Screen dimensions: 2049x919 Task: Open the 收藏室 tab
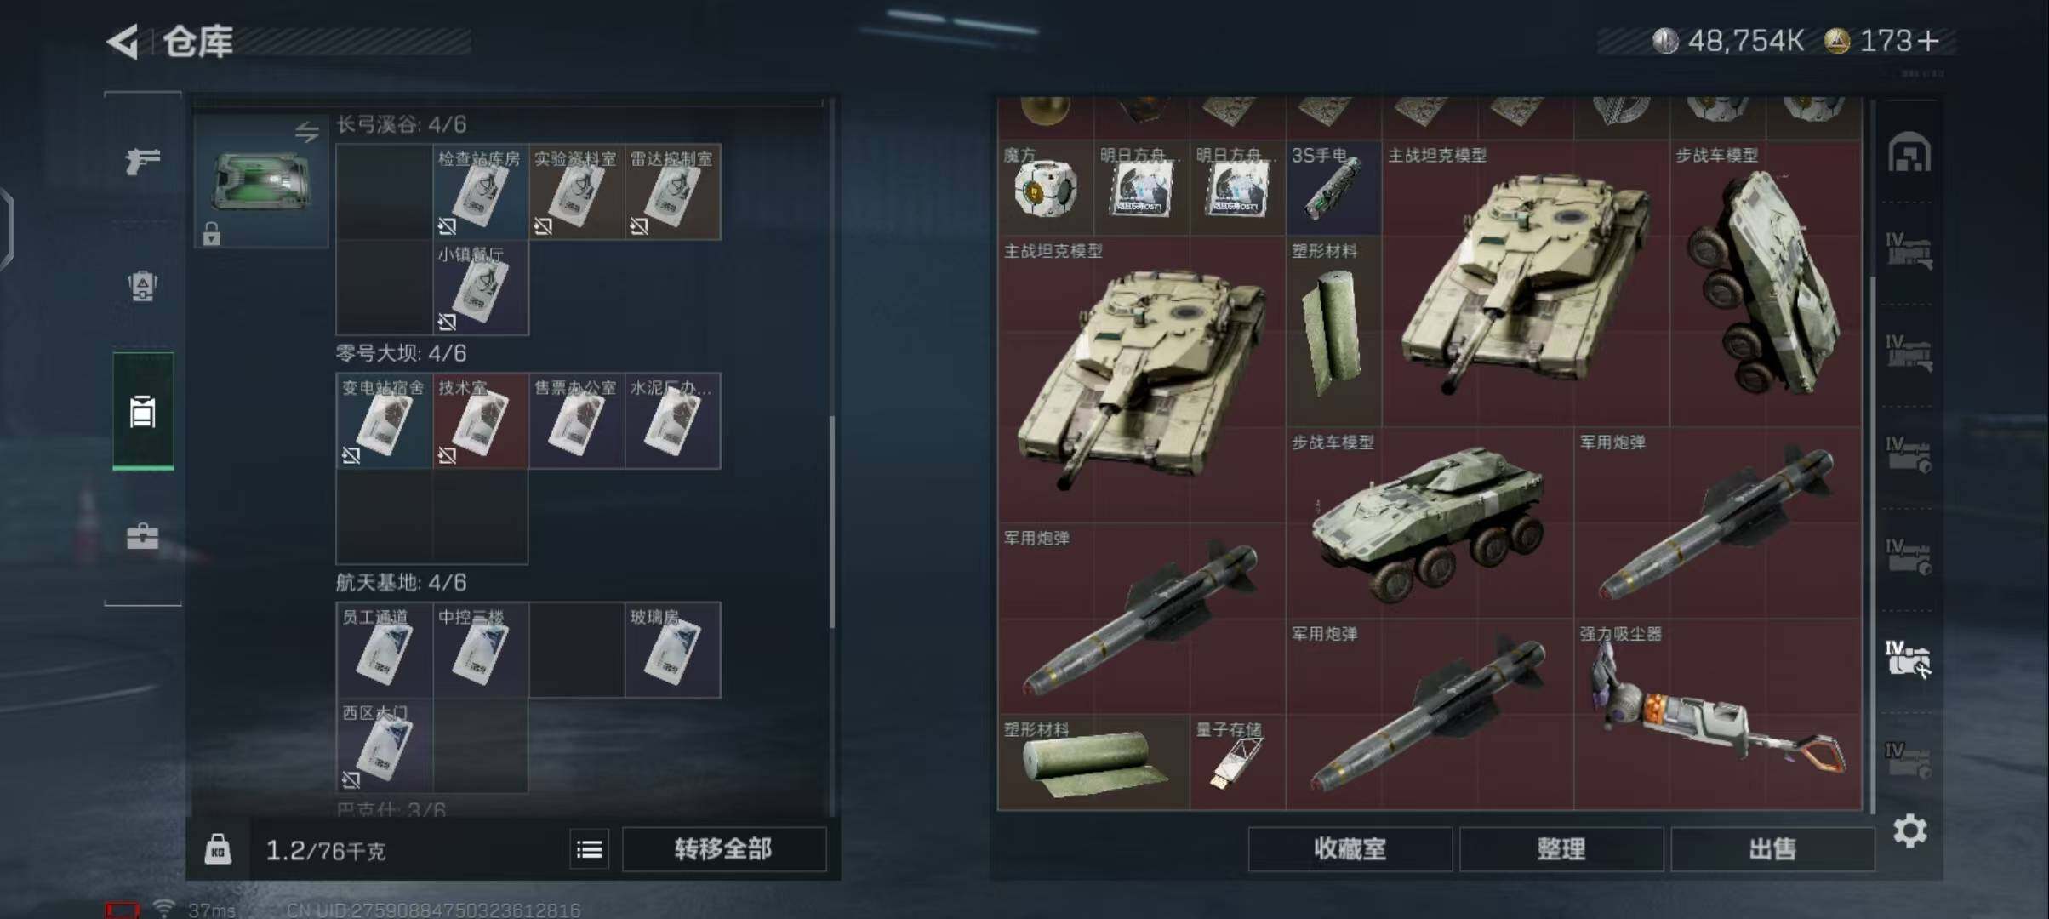(1350, 849)
